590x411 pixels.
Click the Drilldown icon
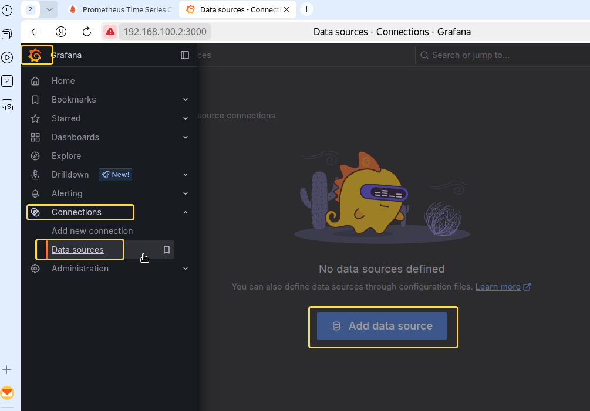pyautogui.click(x=35, y=175)
